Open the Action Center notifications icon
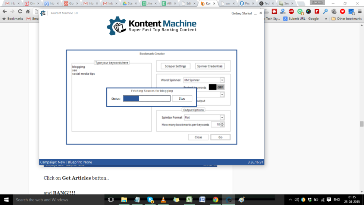 coord(329,200)
